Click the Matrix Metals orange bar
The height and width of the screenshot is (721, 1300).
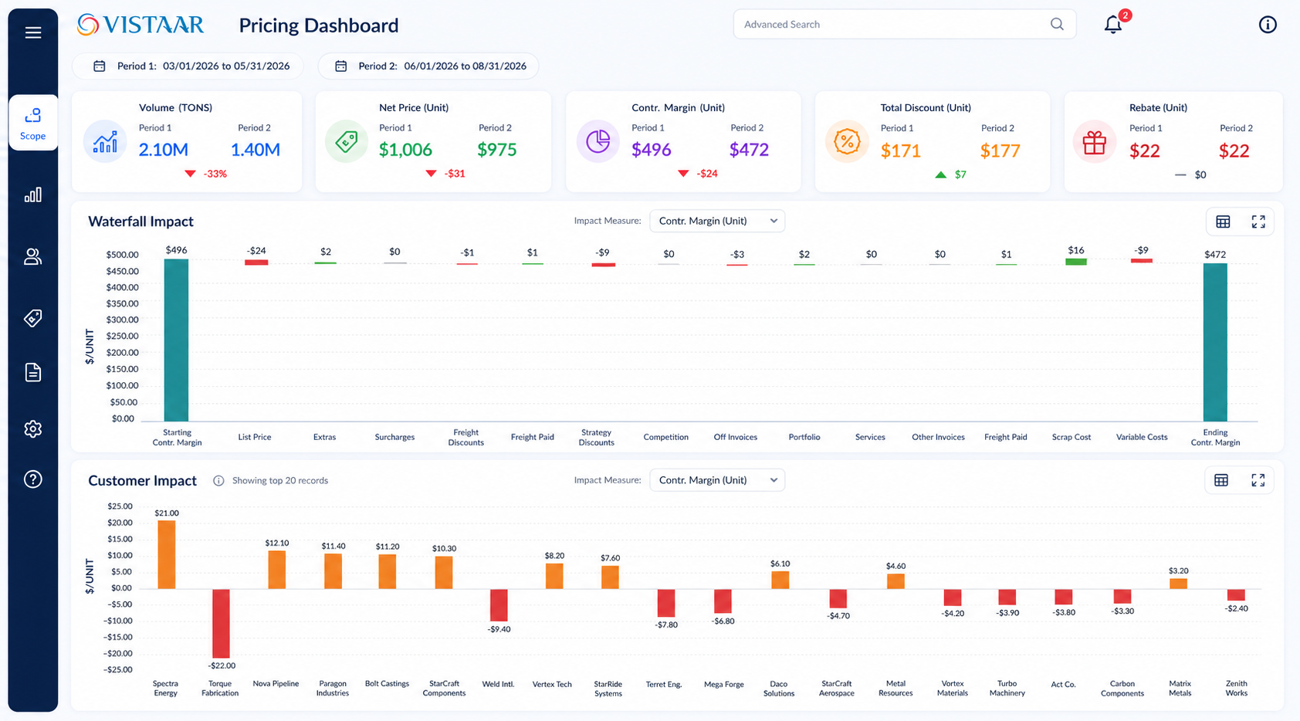(1178, 584)
